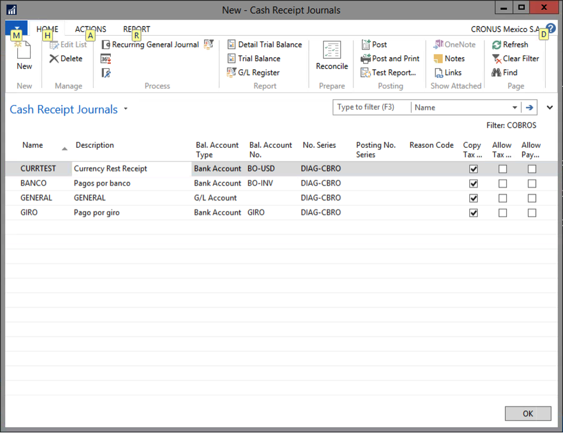Click the unlabeled icon with red arrow and 36
Viewport: 563px width, 433px height.
[x=106, y=58]
